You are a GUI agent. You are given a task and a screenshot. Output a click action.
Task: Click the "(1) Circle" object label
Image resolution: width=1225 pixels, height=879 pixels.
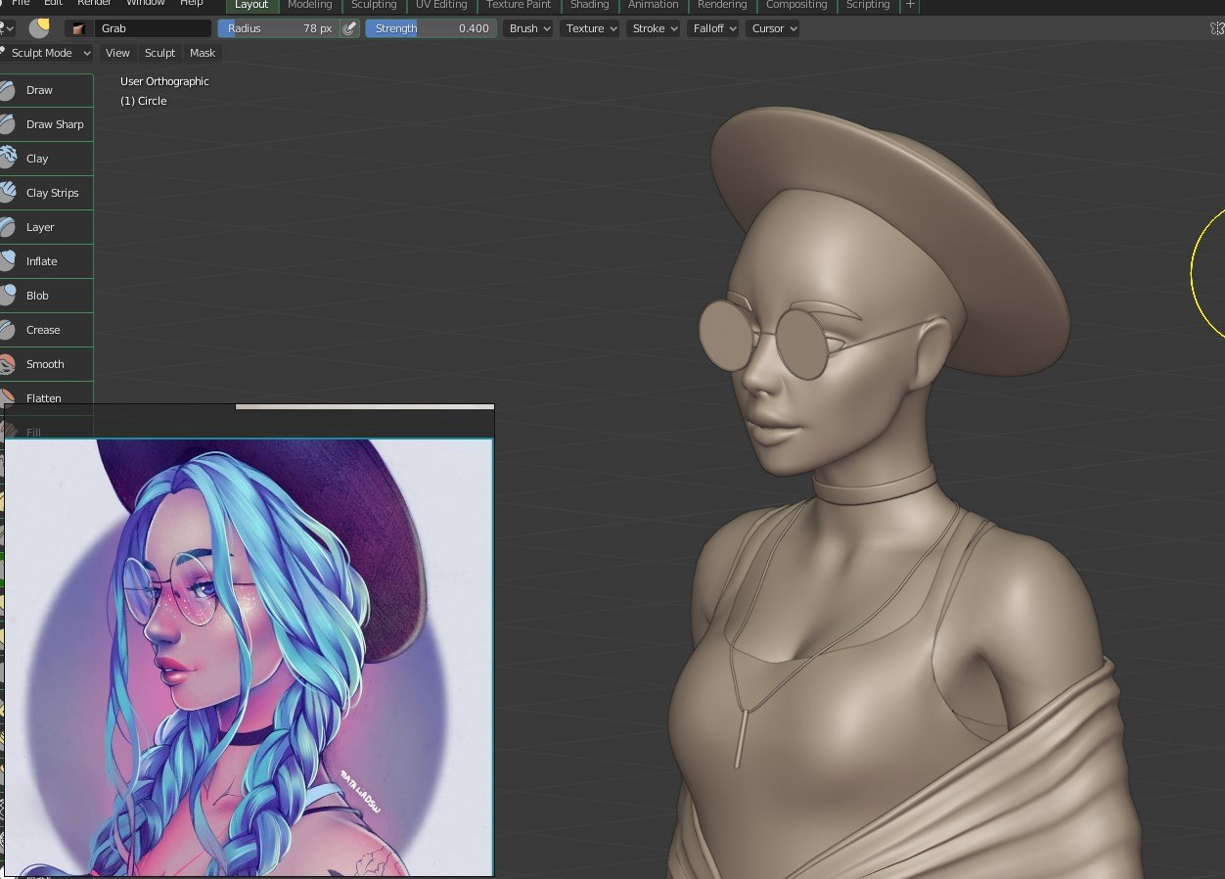[144, 101]
